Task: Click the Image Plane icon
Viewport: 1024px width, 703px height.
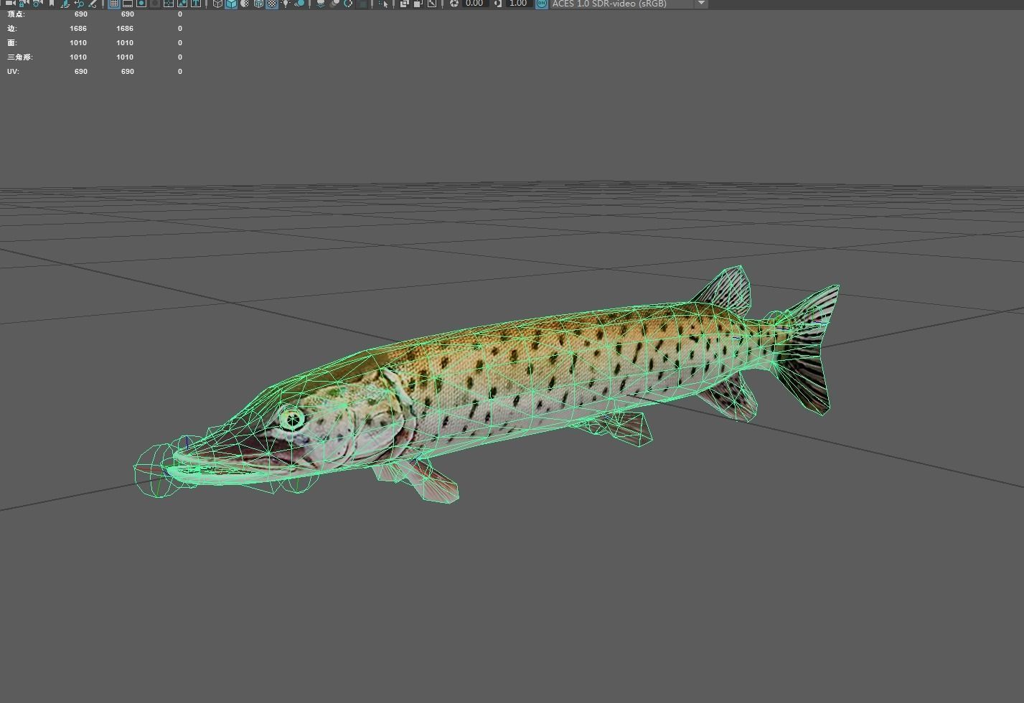Action: point(65,4)
